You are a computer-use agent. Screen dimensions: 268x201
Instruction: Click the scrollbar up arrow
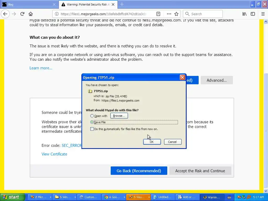266,21
